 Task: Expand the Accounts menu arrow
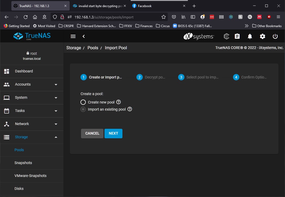(56, 85)
